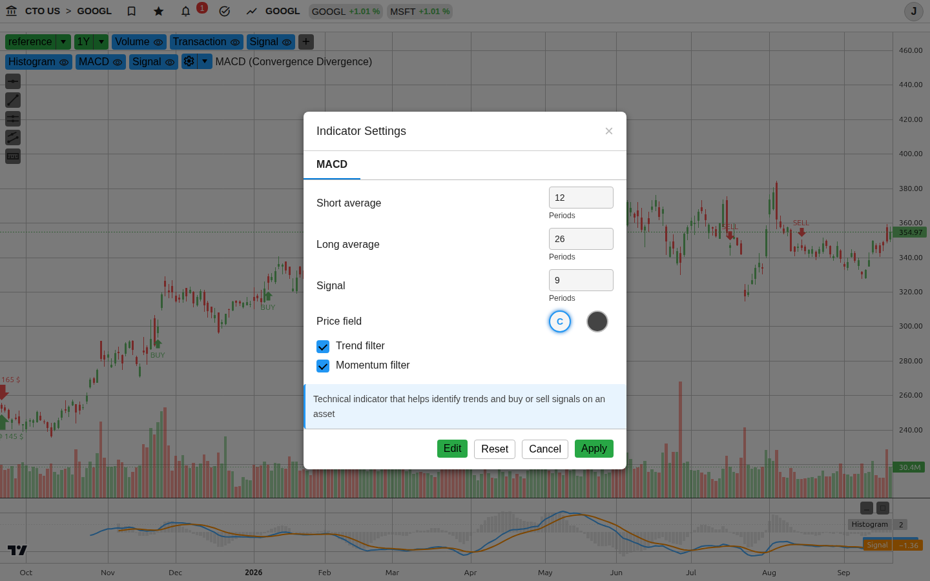Select the horizontal line drawing tool

[13, 81]
